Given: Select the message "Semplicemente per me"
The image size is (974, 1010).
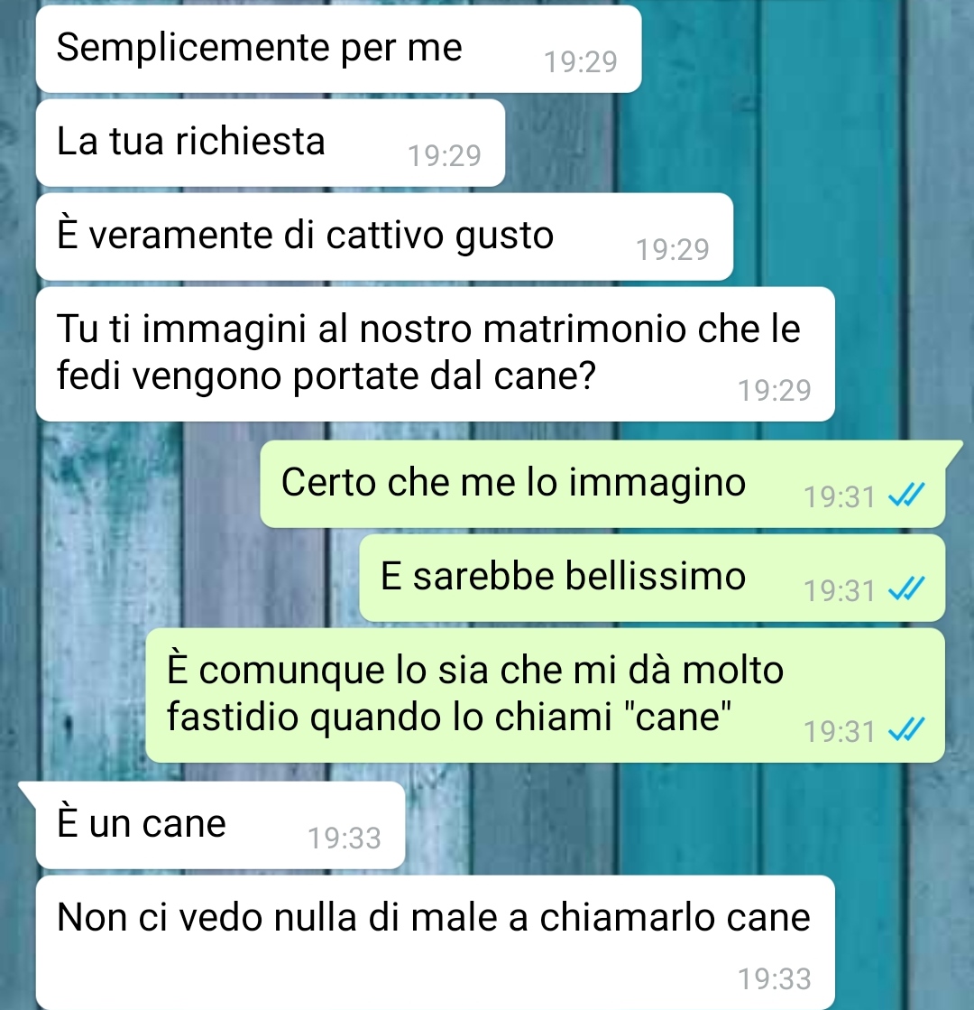Looking at the screenshot, I should point(338,49).
